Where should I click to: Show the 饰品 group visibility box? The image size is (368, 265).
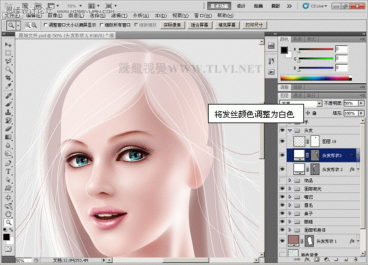(283, 180)
